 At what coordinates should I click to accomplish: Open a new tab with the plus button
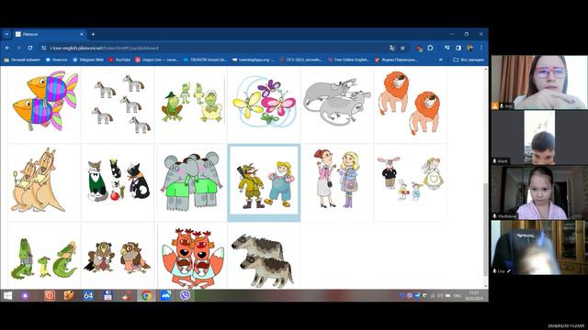click(x=93, y=34)
